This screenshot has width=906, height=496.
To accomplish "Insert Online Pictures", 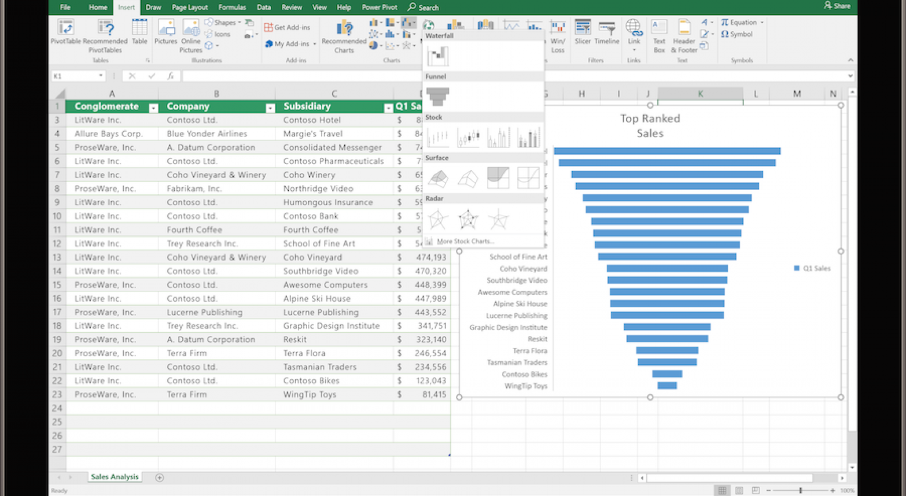I will pos(191,36).
